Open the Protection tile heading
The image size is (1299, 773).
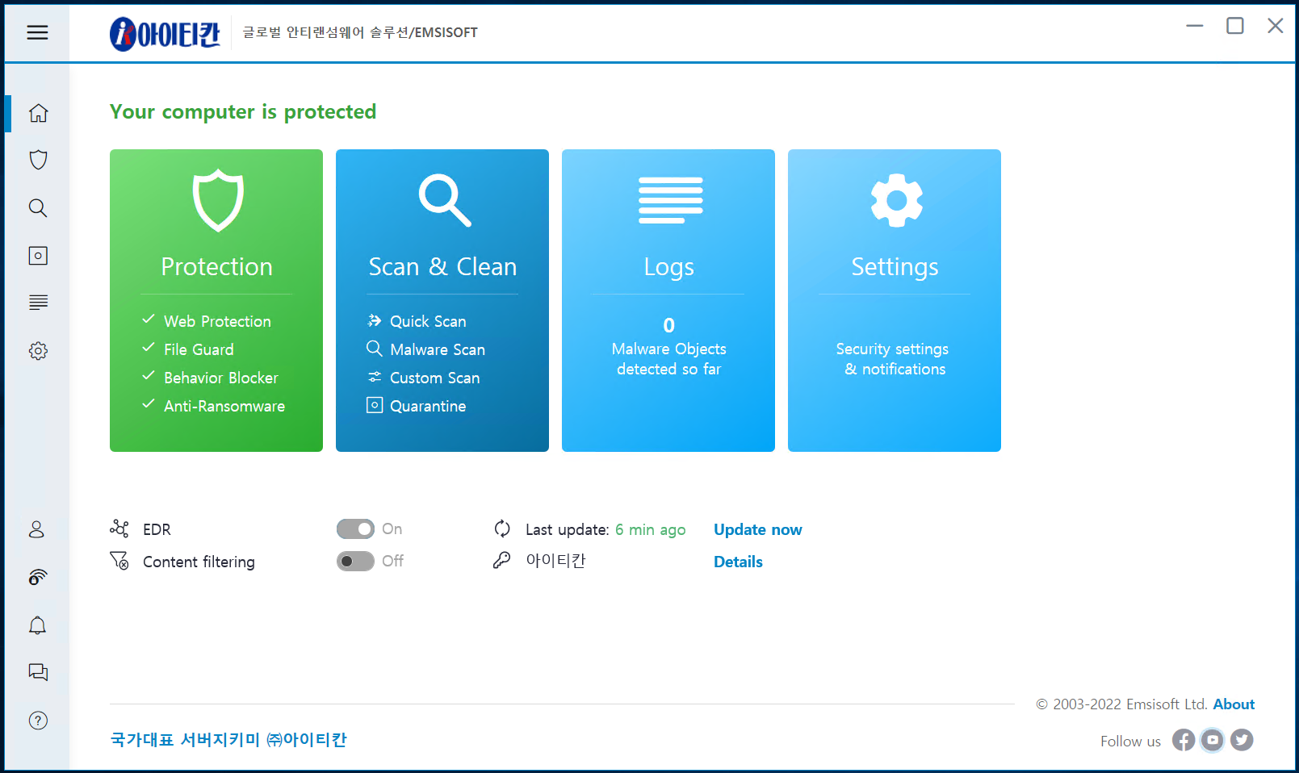(x=216, y=266)
